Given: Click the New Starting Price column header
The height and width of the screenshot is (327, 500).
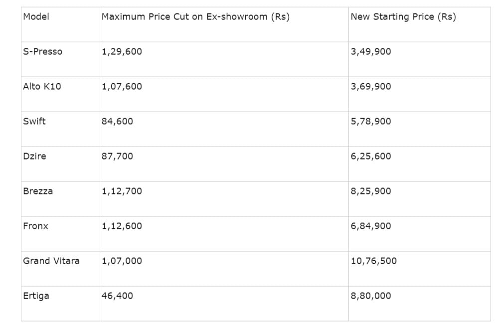Looking at the screenshot, I should pos(403,16).
